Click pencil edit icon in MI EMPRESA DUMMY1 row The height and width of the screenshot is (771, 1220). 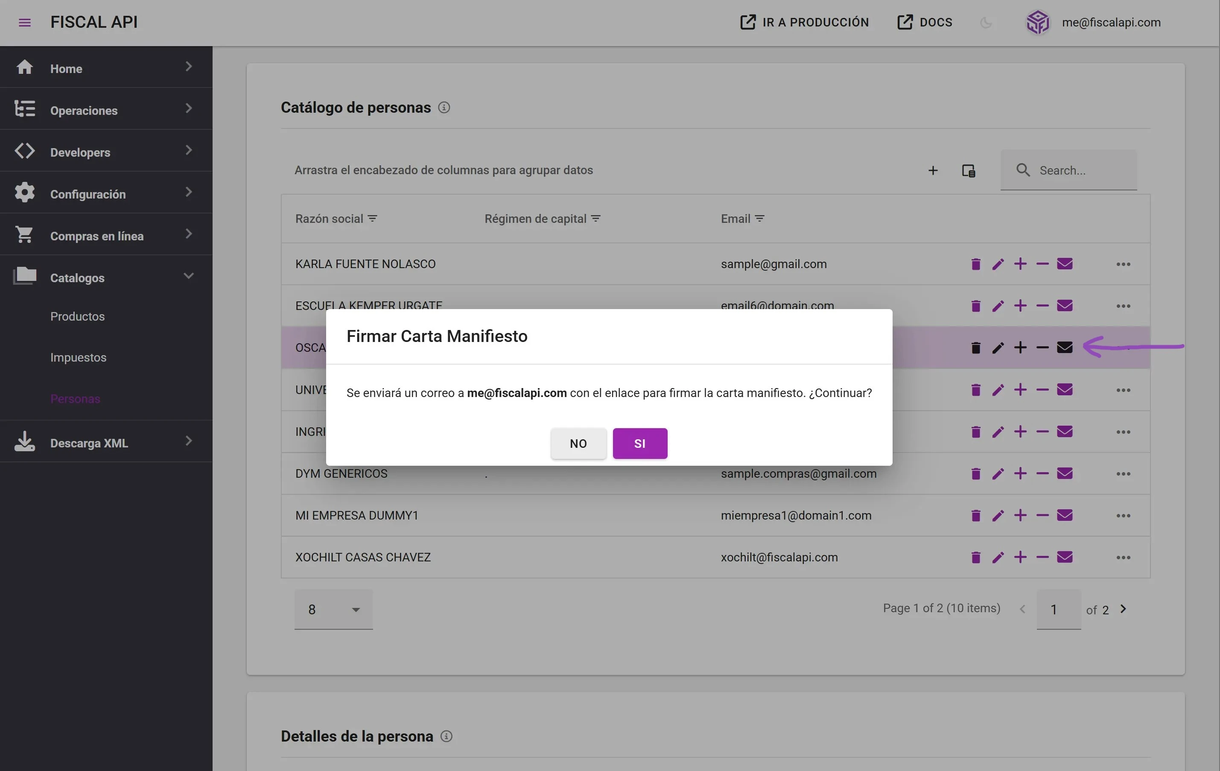pos(998,516)
